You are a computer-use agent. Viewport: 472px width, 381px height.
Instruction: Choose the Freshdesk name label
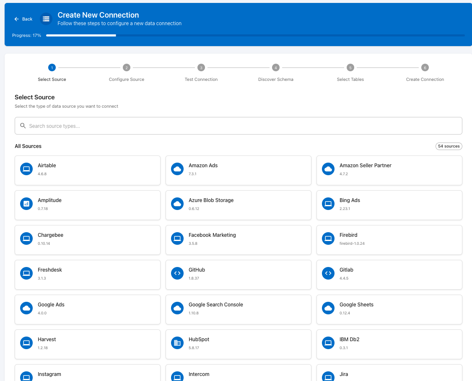click(x=49, y=270)
